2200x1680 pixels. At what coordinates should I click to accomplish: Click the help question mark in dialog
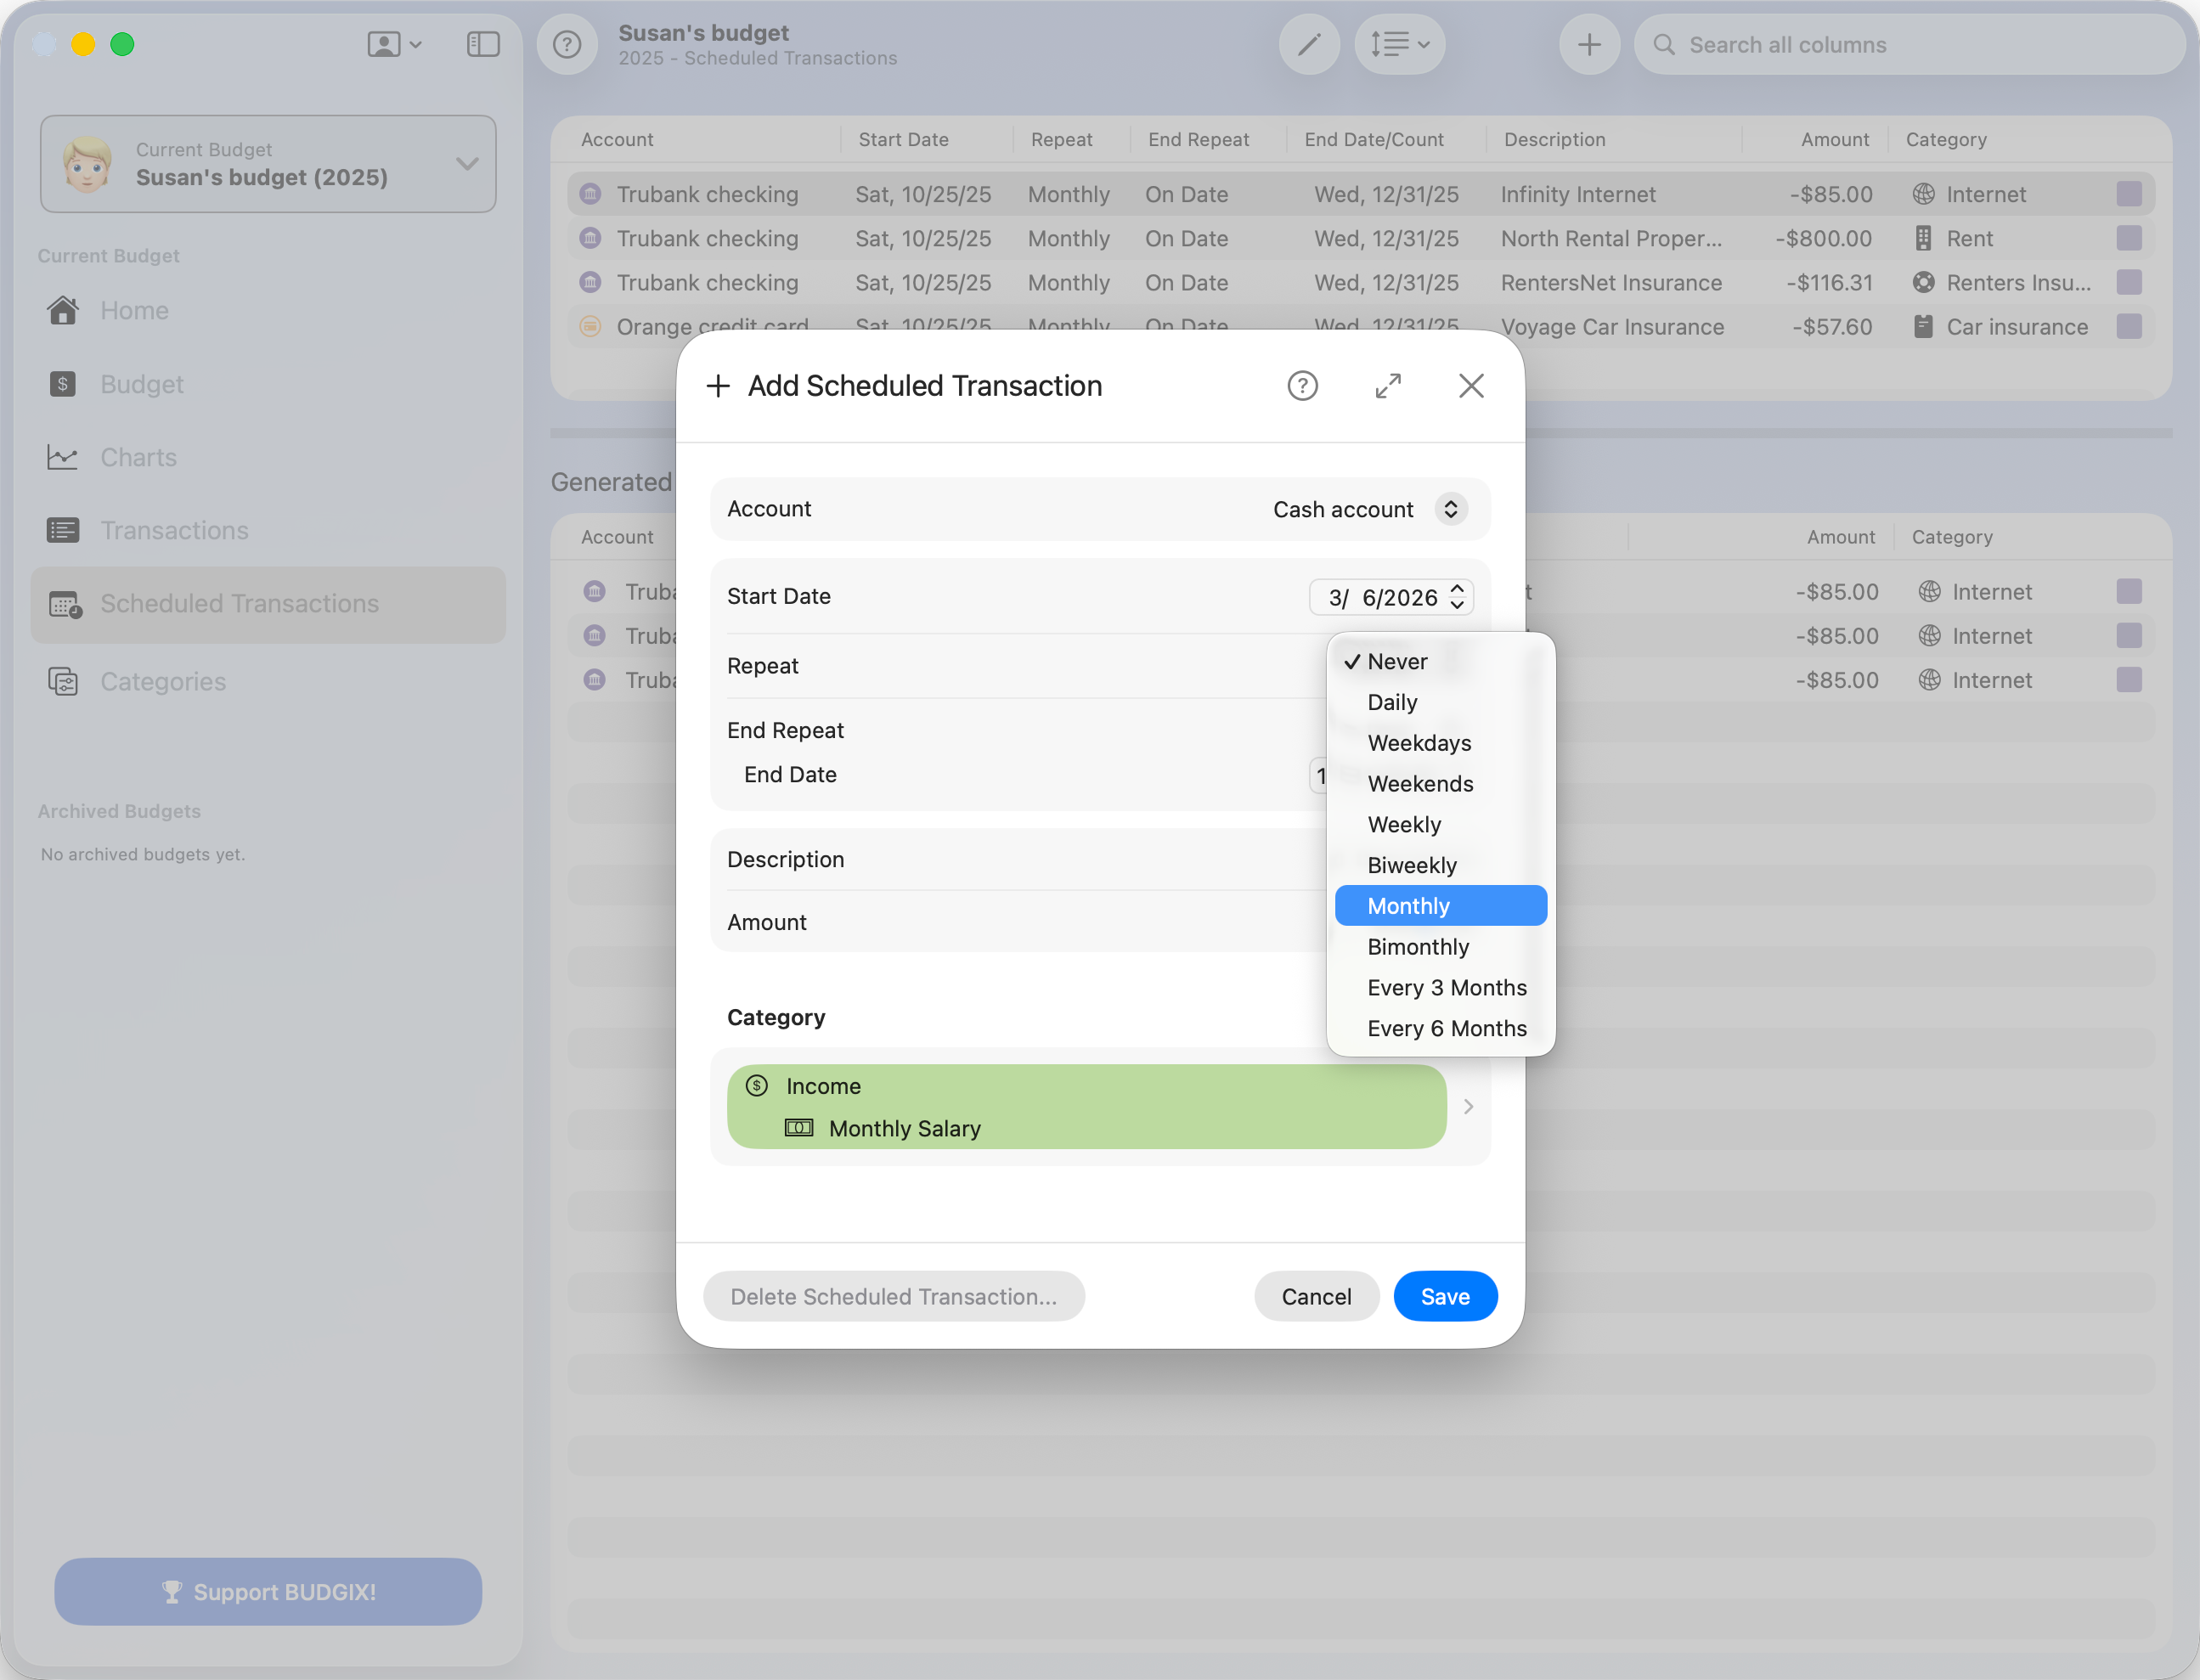pyautogui.click(x=1302, y=385)
